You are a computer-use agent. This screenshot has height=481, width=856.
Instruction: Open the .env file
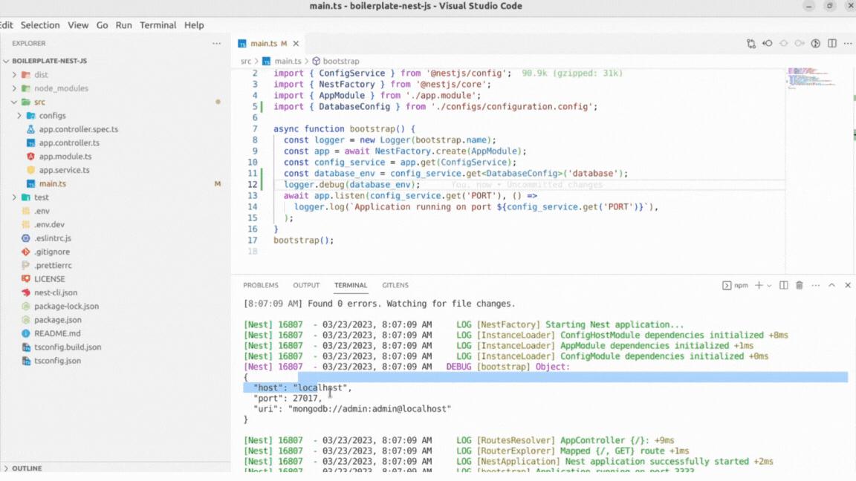click(42, 211)
